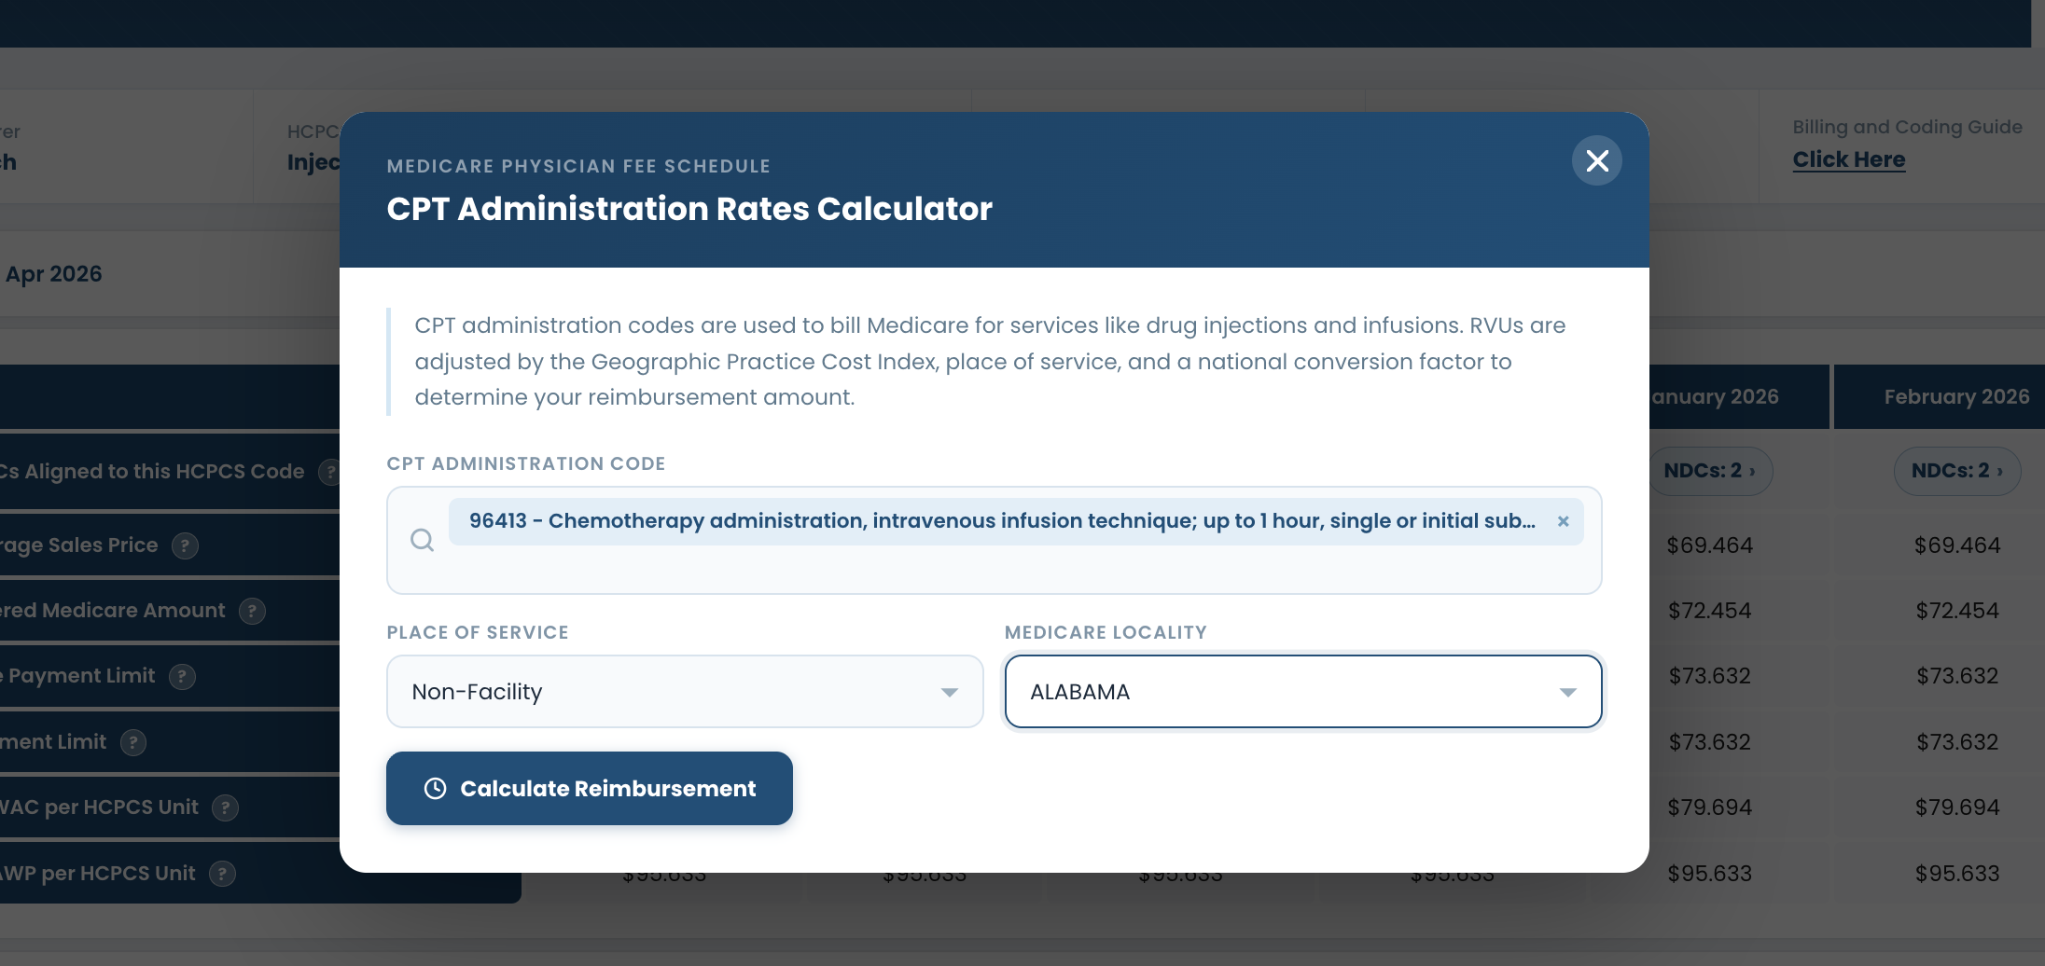Click the AWP per HCPCS Unit row label

coord(97,874)
